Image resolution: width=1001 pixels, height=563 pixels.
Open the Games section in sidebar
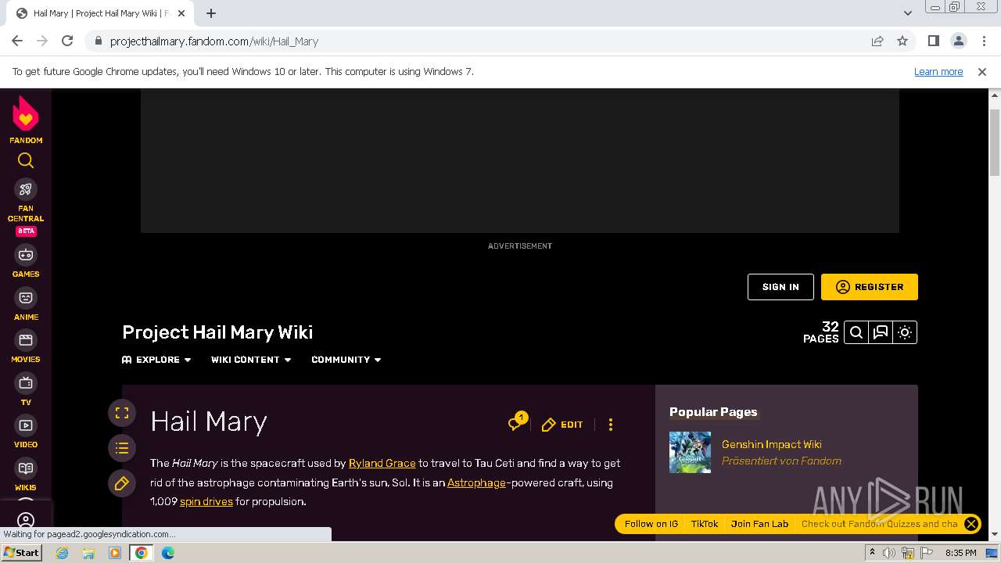click(26, 262)
